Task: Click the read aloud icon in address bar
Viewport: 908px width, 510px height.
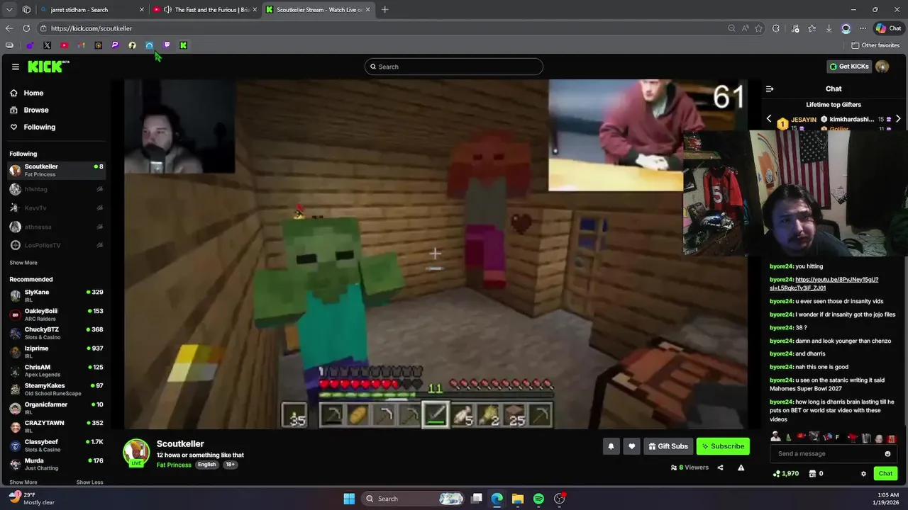Action: 745,28
